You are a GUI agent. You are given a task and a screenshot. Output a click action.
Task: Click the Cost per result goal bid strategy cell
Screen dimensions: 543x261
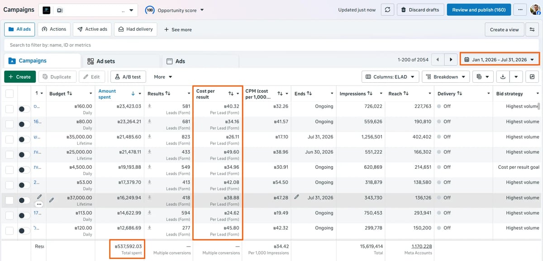tap(519, 167)
